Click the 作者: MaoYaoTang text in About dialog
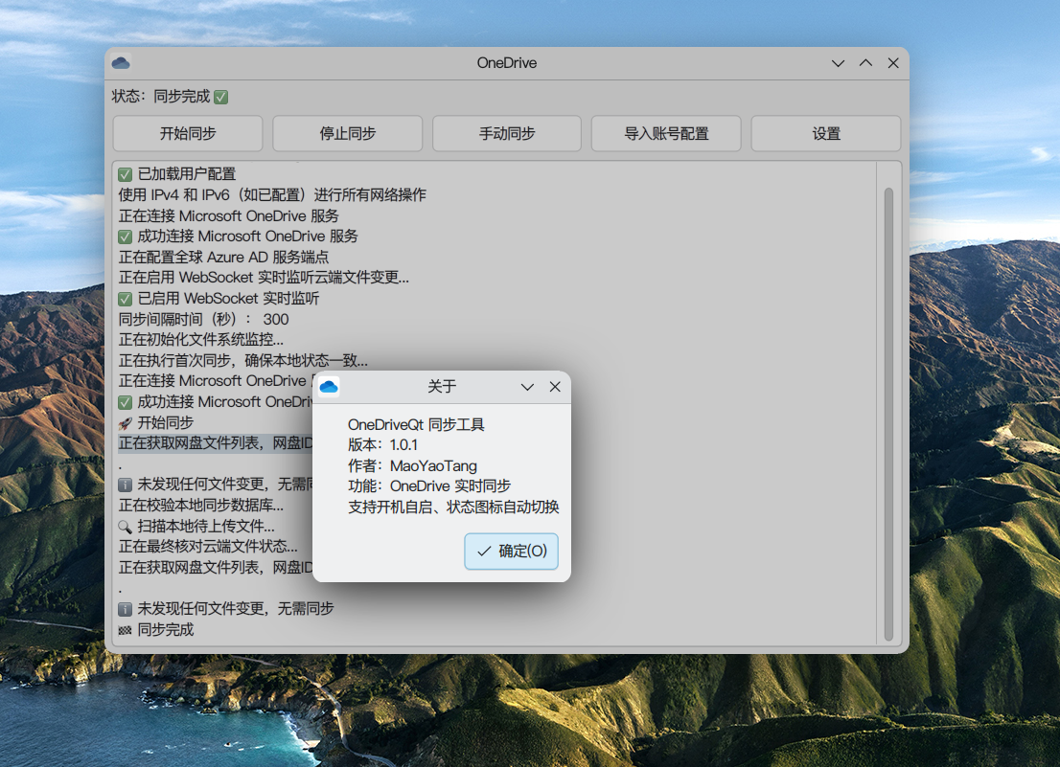The image size is (1060, 767). (412, 466)
